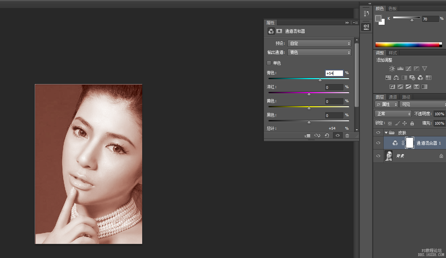
Task: Click the 青色 cyan slider handle
Action: (320, 80)
